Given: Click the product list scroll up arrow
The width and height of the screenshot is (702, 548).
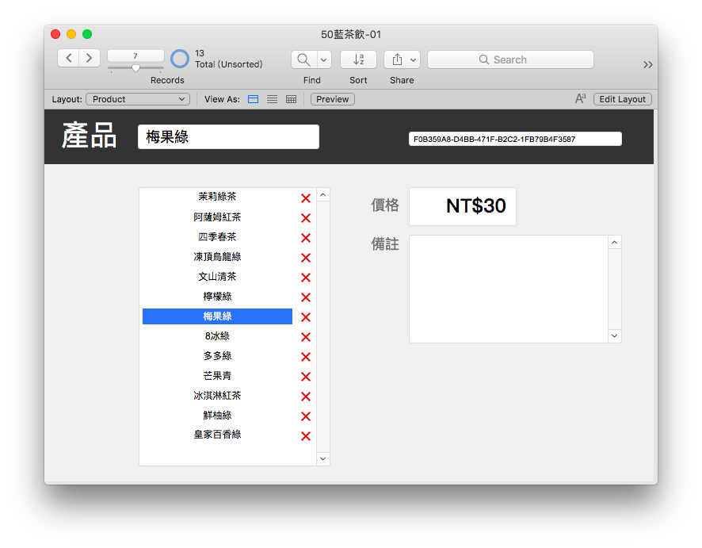Looking at the screenshot, I should point(322,195).
